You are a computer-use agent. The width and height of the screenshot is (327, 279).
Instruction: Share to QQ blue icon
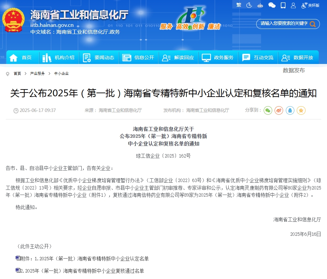click(290, 110)
